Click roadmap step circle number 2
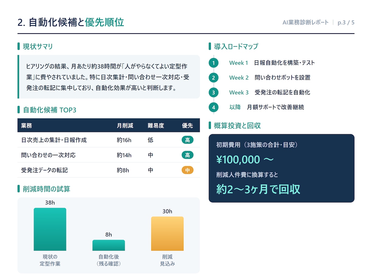 click(x=214, y=78)
